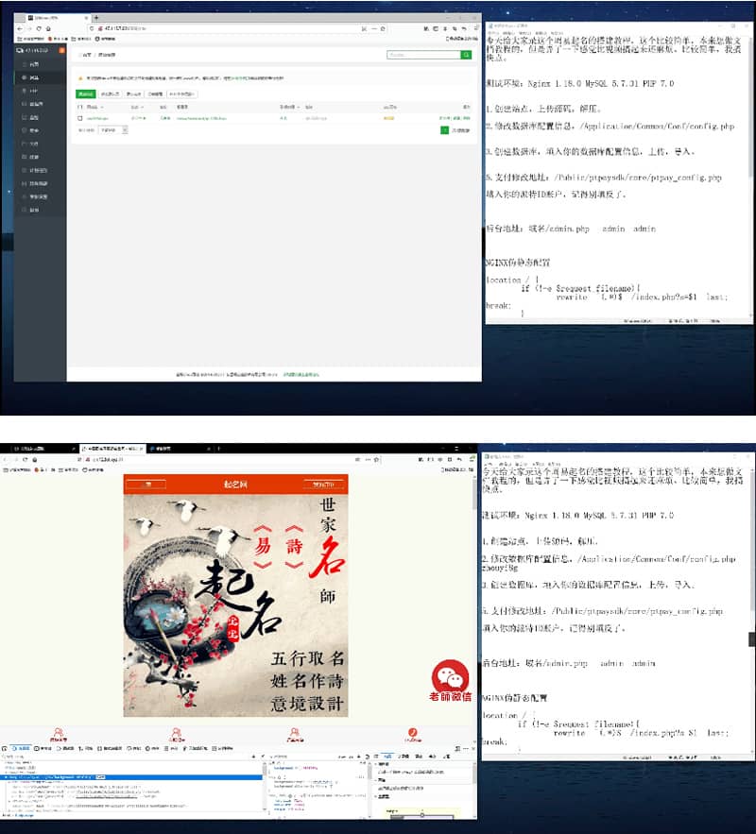Open the per-page count dropdown below the table
This screenshot has width=756, height=834.
[x=113, y=129]
